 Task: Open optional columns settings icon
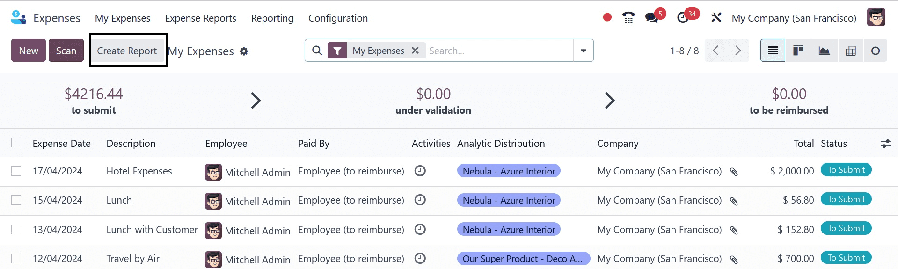886,144
